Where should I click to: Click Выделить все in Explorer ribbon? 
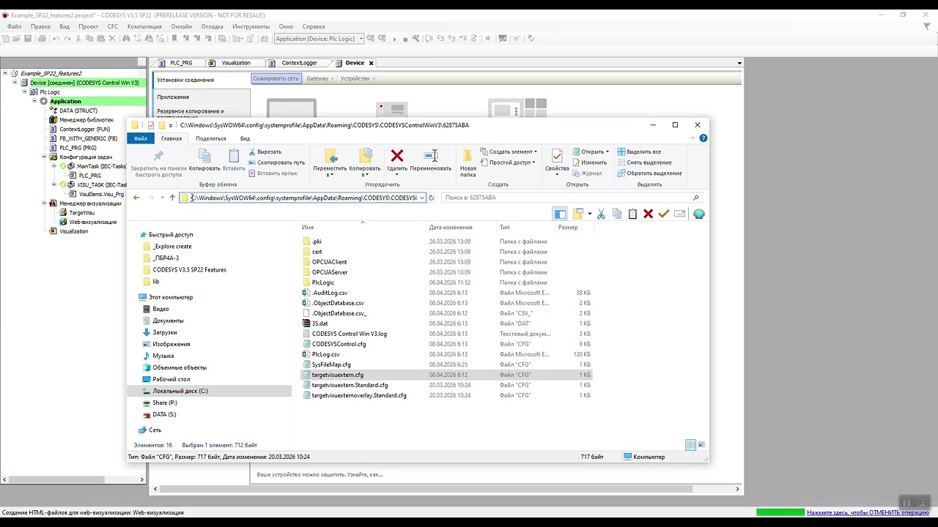639,152
